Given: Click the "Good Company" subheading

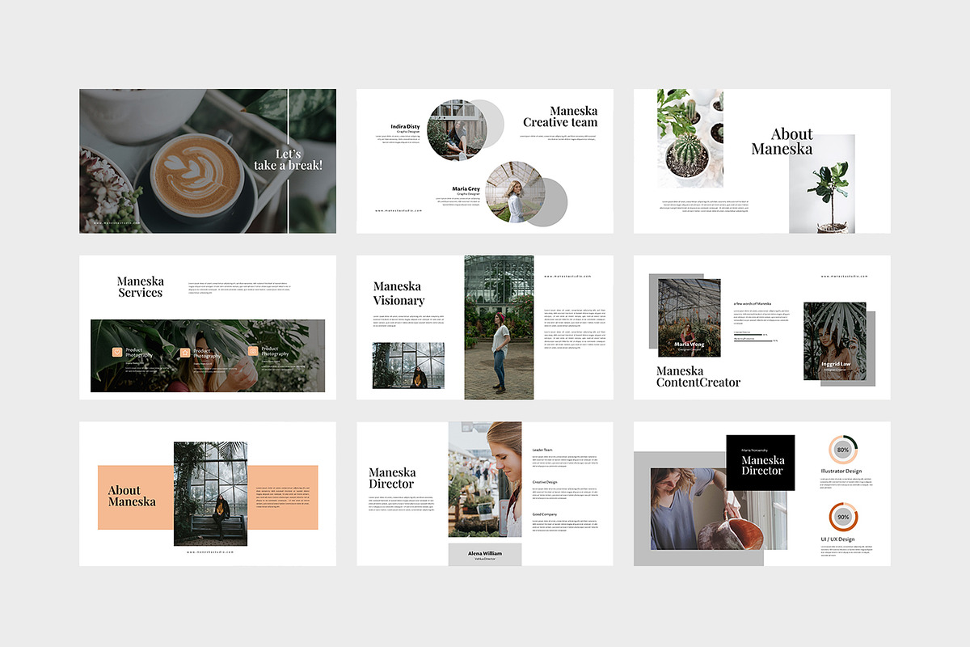Looking at the screenshot, I should point(544,514).
